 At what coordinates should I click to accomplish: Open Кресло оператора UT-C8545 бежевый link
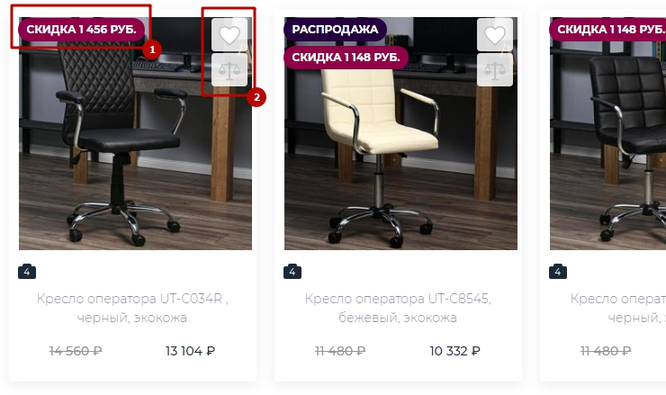point(398,308)
